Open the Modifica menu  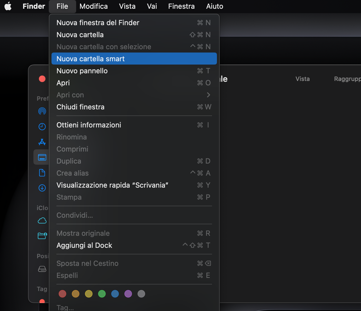click(x=93, y=6)
